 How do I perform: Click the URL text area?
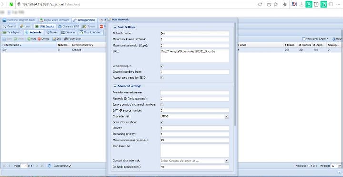[194, 56]
